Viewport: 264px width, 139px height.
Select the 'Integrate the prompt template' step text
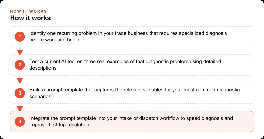pyautogui.click(x=131, y=122)
